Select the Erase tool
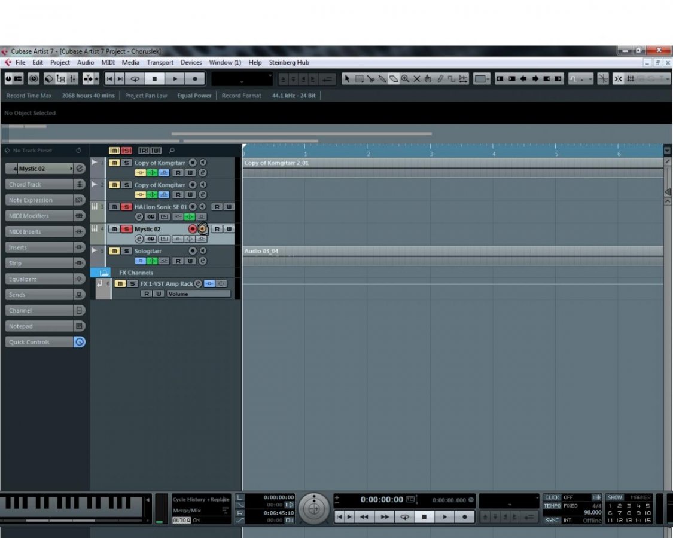 (394, 79)
